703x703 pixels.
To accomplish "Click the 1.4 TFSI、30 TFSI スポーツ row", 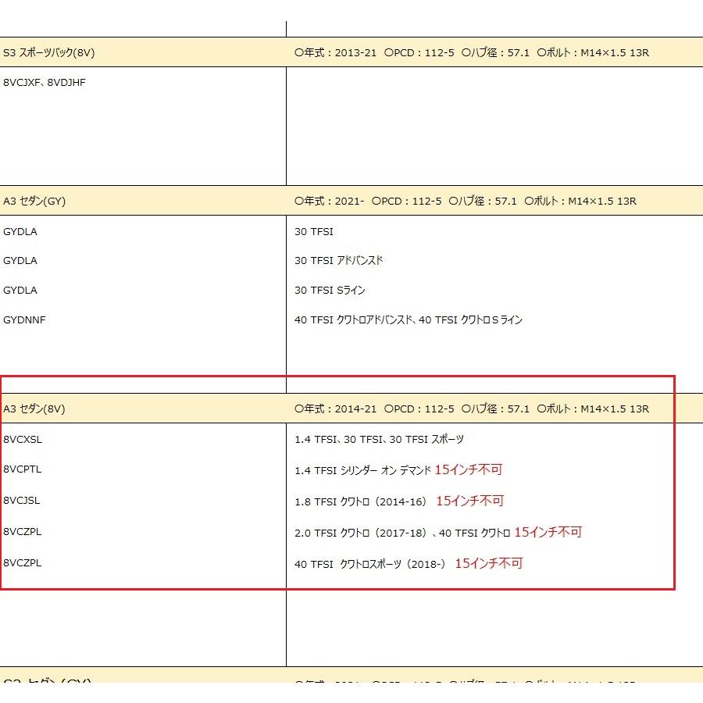I will tap(380, 439).
